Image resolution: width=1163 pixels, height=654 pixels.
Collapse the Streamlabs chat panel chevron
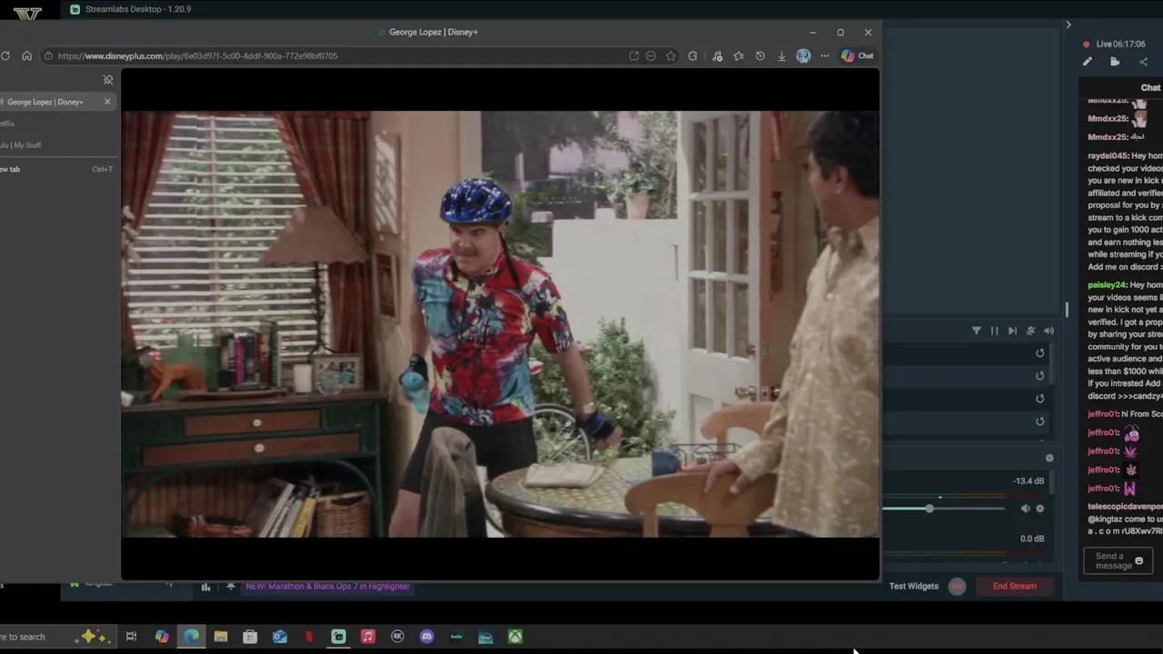pos(1069,25)
